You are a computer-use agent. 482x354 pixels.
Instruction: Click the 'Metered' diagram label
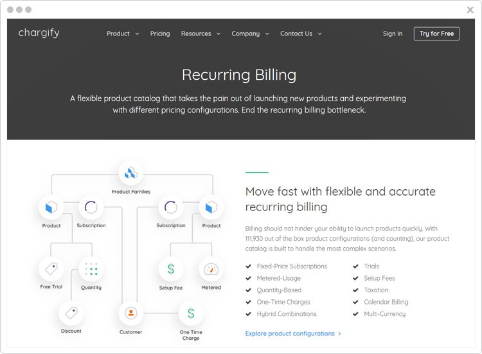[x=211, y=288]
